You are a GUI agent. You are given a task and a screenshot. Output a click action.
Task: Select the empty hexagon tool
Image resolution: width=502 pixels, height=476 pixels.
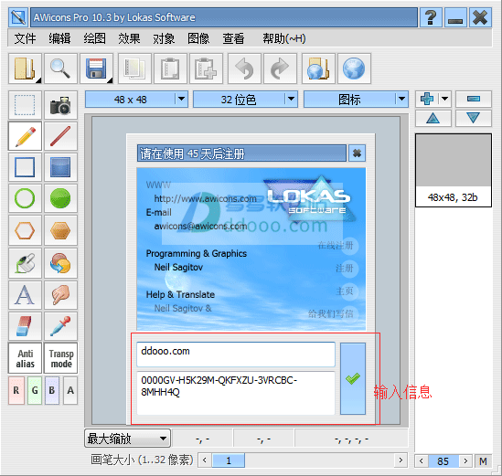(25, 230)
